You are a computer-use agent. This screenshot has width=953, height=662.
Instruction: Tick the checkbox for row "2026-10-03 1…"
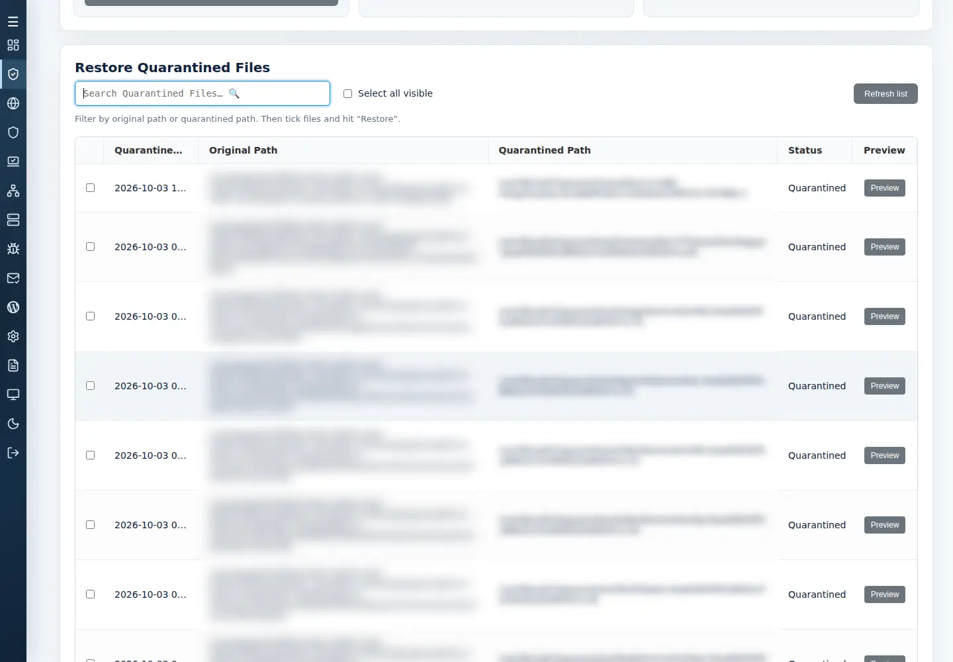coord(91,188)
